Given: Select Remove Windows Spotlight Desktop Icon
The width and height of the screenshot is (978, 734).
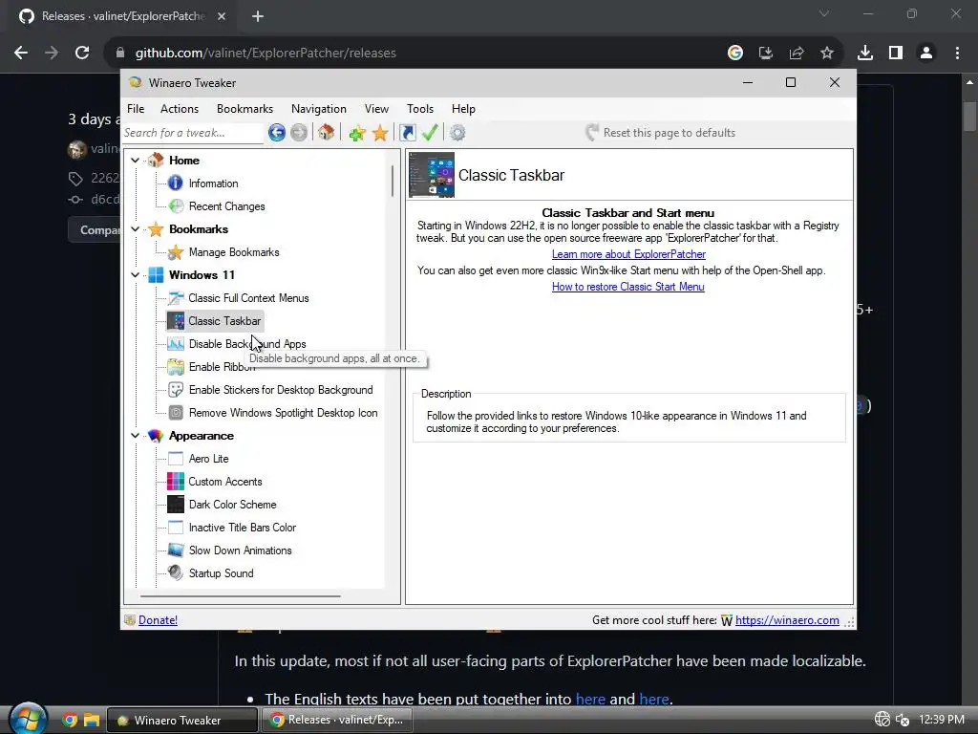Looking at the screenshot, I should pos(283,413).
